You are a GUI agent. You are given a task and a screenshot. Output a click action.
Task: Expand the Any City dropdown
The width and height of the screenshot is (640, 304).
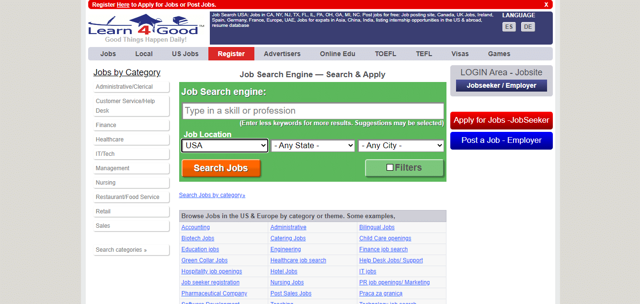tap(401, 146)
